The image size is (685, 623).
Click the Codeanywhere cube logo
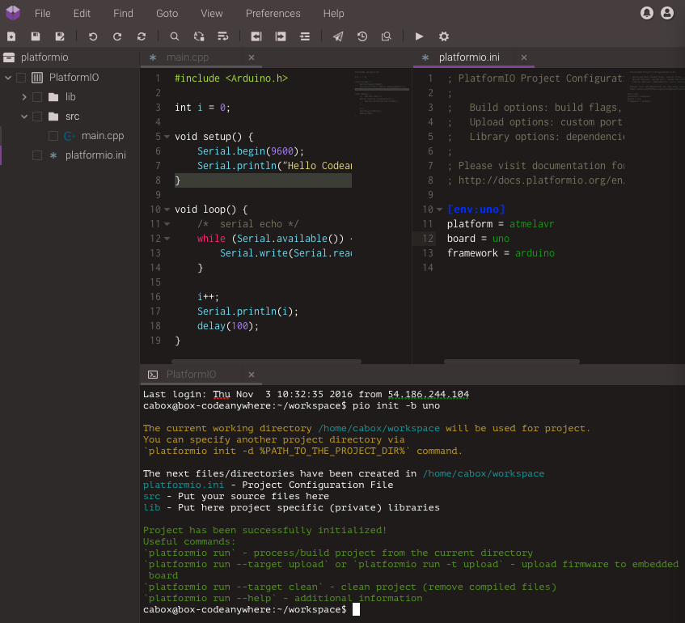(13, 13)
